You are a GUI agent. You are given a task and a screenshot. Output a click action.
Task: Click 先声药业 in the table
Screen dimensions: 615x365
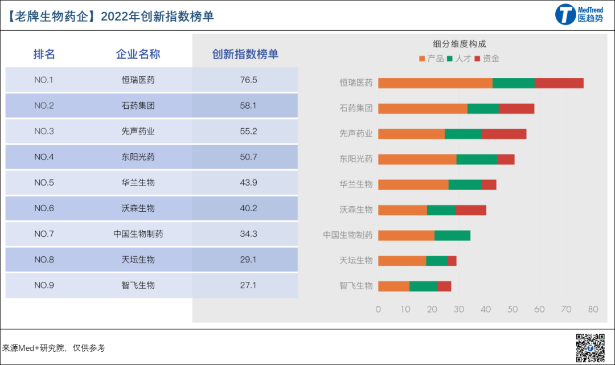pyautogui.click(x=138, y=132)
